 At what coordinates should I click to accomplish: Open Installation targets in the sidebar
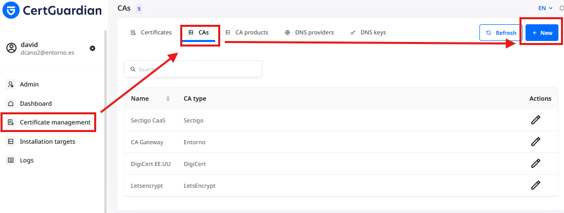[x=49, y=142]
